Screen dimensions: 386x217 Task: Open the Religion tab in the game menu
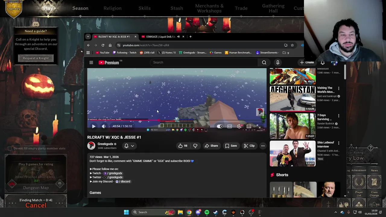point(112,8)
